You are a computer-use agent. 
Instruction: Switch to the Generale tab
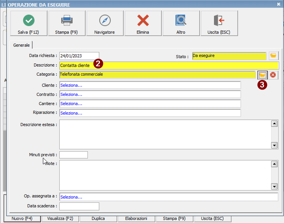point(22,45)
